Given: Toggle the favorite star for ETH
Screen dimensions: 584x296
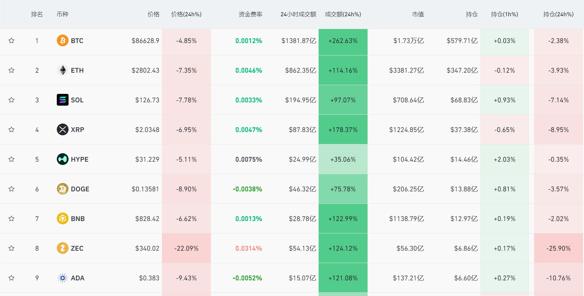Looking at the screenshot, I should click(11, 70).
